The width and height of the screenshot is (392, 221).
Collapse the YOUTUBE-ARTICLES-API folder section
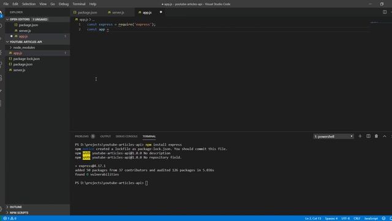26,42
